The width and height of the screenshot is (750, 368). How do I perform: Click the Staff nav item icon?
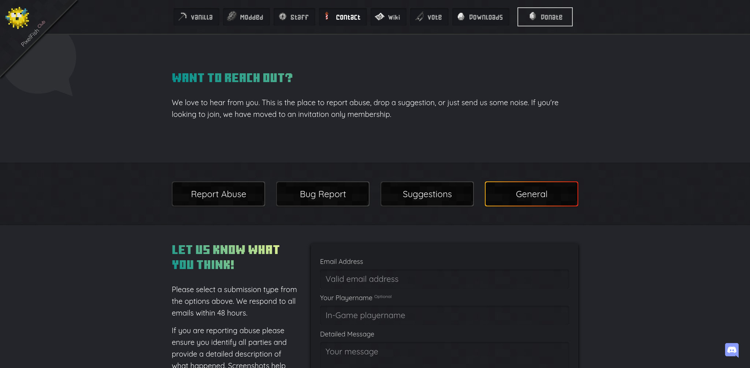[x=282, y=16]
